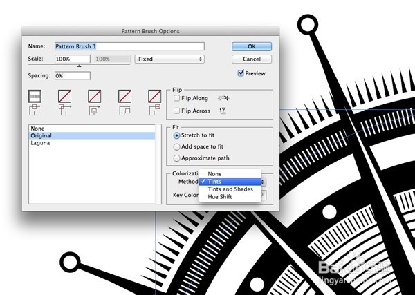Click the start tile diagram icon
Screen dimensions: 415x295
(x=124, y=111)
